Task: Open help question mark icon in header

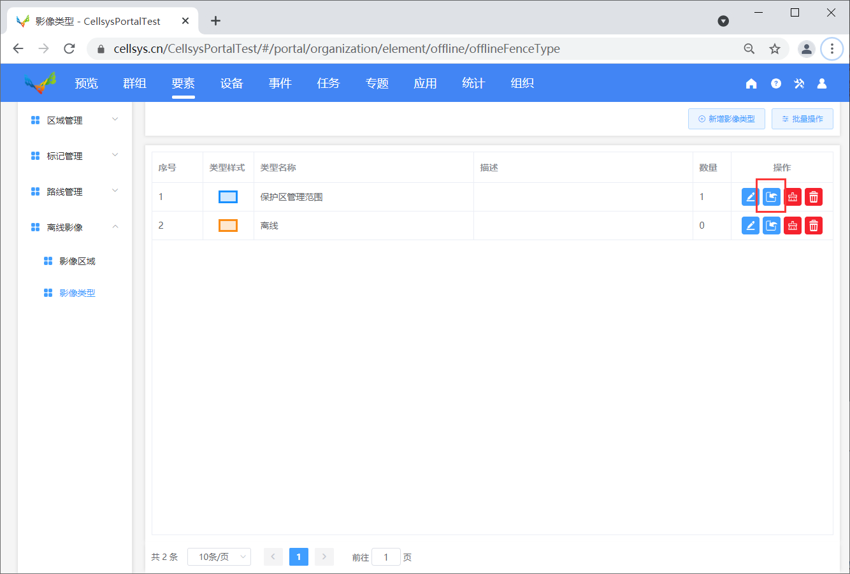Action: (775, 83)
